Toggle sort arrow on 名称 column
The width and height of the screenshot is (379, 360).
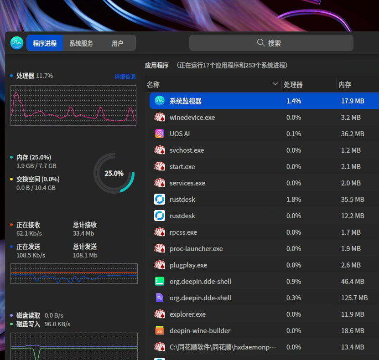click(275, 84)
